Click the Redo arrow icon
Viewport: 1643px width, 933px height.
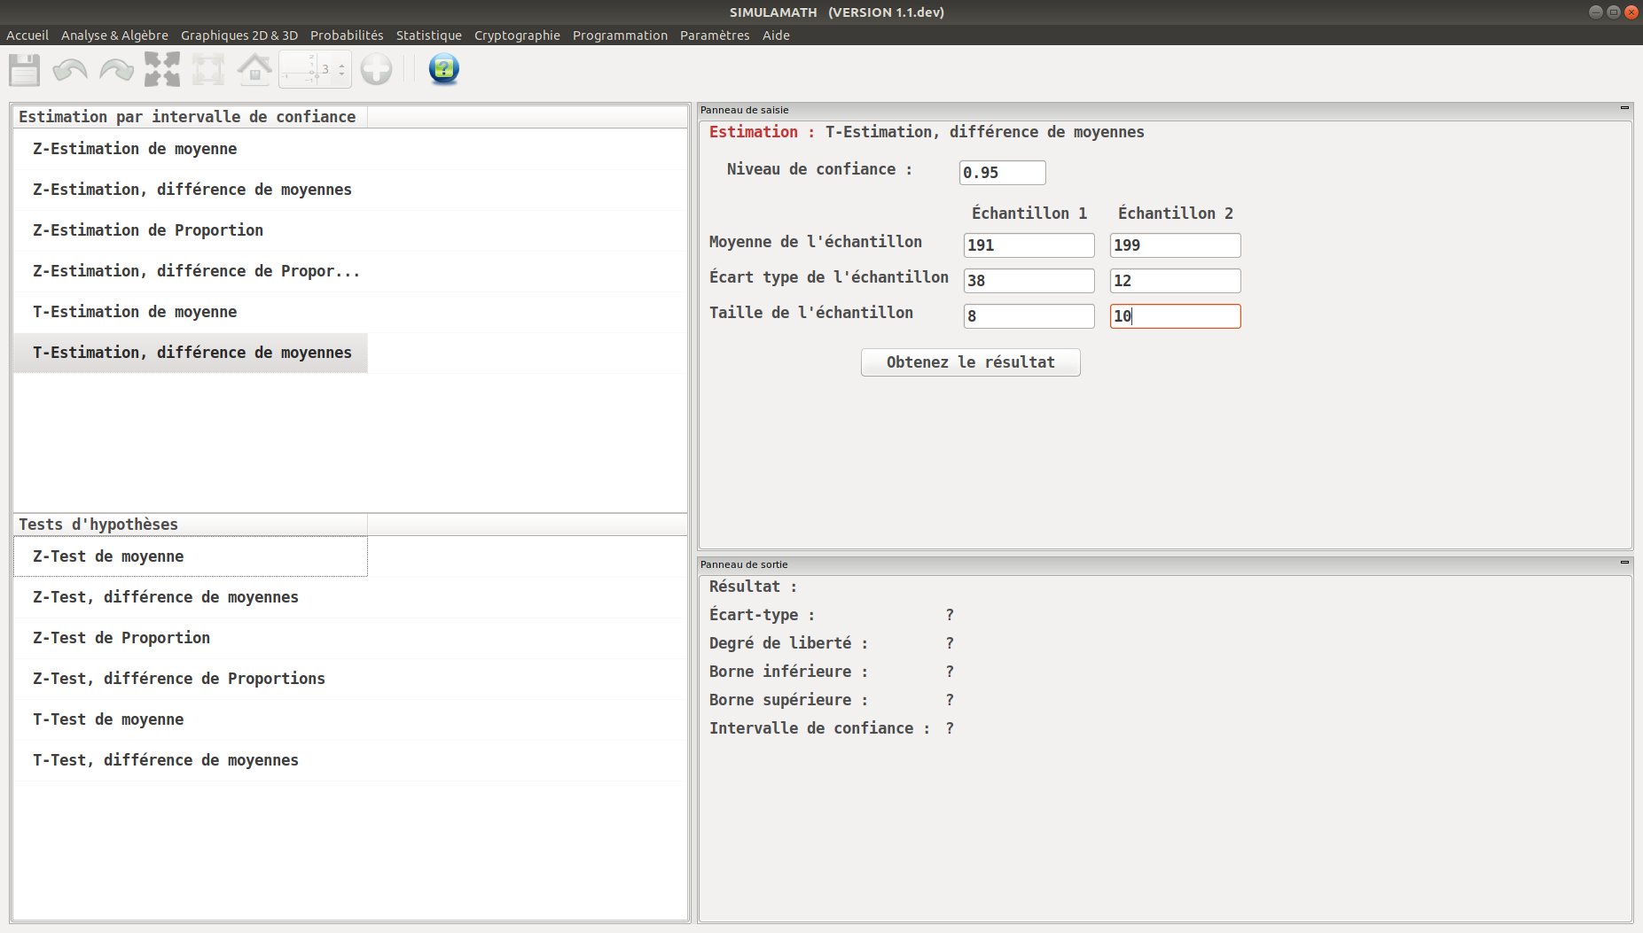[116, 69]
